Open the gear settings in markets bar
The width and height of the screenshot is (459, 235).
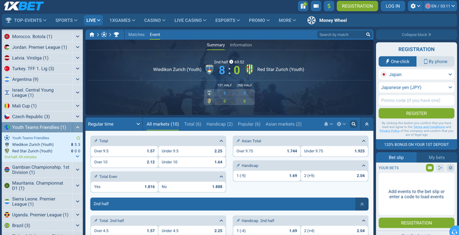pyautogui.click(x=341, y=124)
